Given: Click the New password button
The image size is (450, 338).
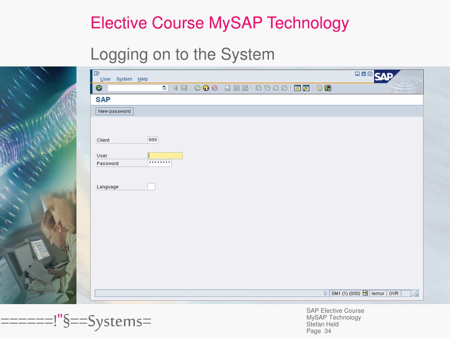Looking at the screenshot, I should pyautogui.click(x=114, y=111).
